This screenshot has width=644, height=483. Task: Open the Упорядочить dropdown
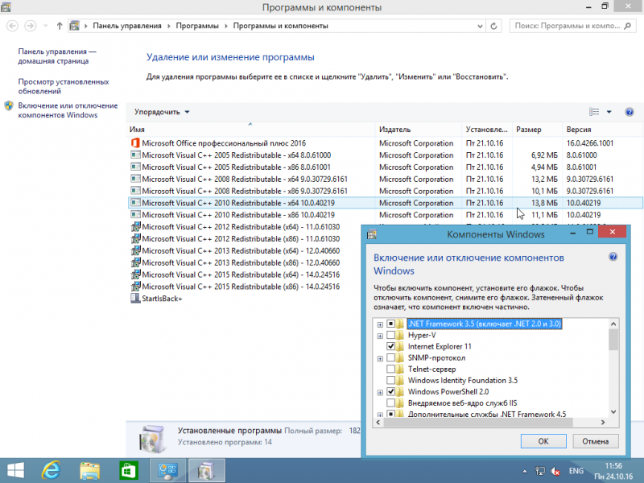162,112
